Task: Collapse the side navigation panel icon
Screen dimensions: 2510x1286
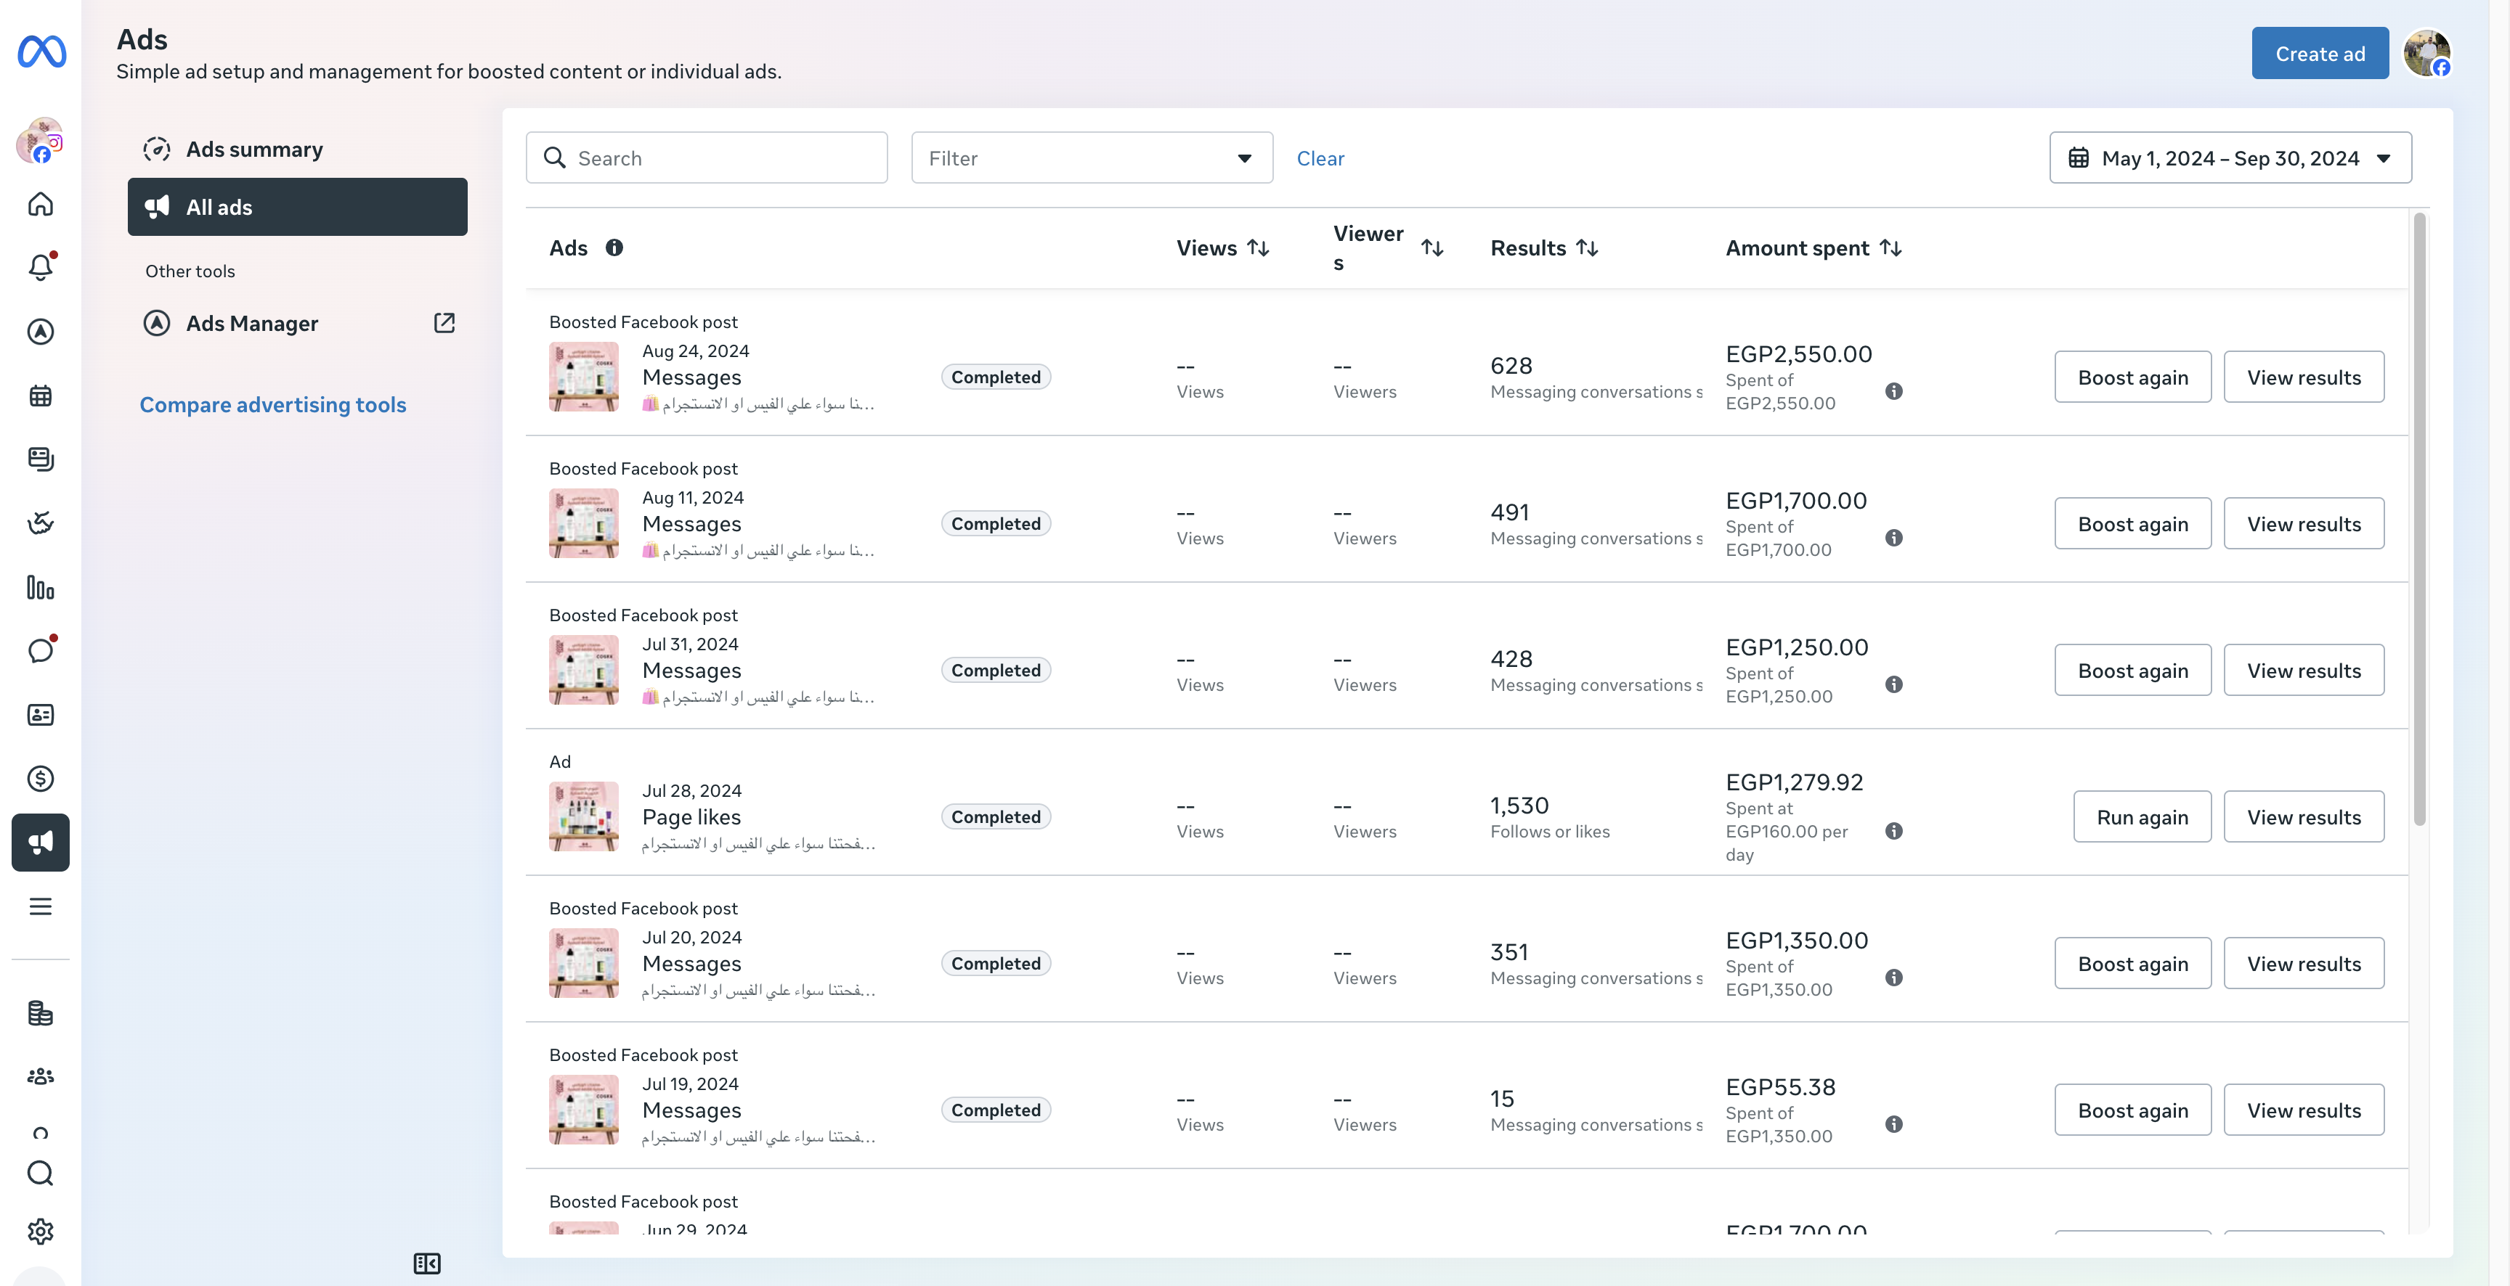Action: coord(427,1264)
